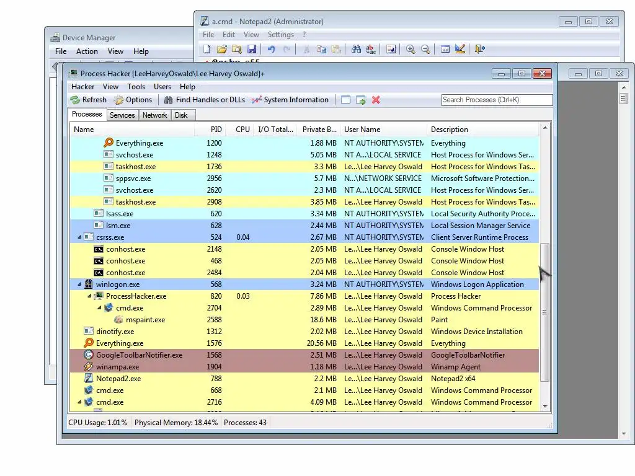Toggle word wrap icon in Notepad2 toolbar

coord(391,49)
